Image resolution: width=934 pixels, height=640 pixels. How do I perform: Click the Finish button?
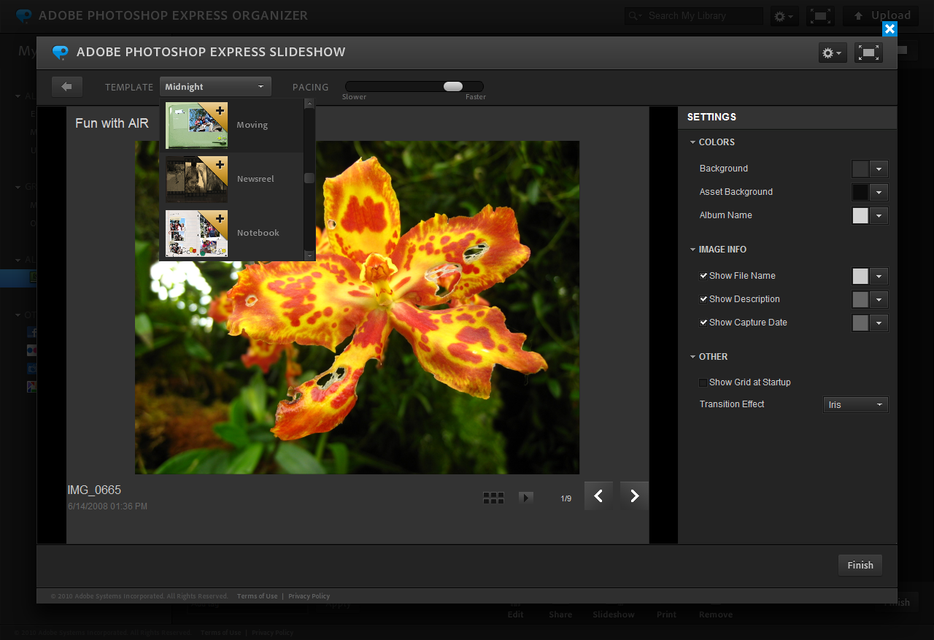860,565
